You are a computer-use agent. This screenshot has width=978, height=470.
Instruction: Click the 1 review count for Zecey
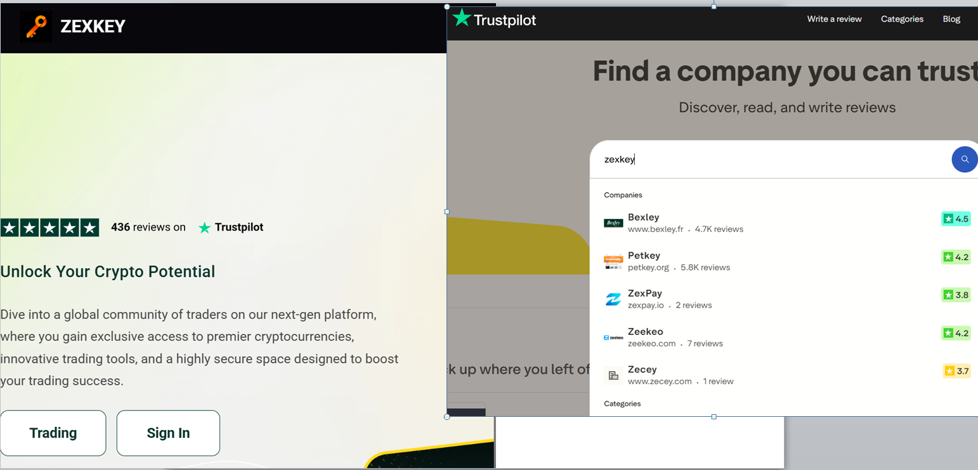[719, 381]
